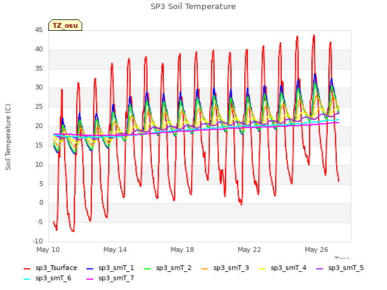Toggle the sp3_smT_5 legend entry

(x=340, y=268)
